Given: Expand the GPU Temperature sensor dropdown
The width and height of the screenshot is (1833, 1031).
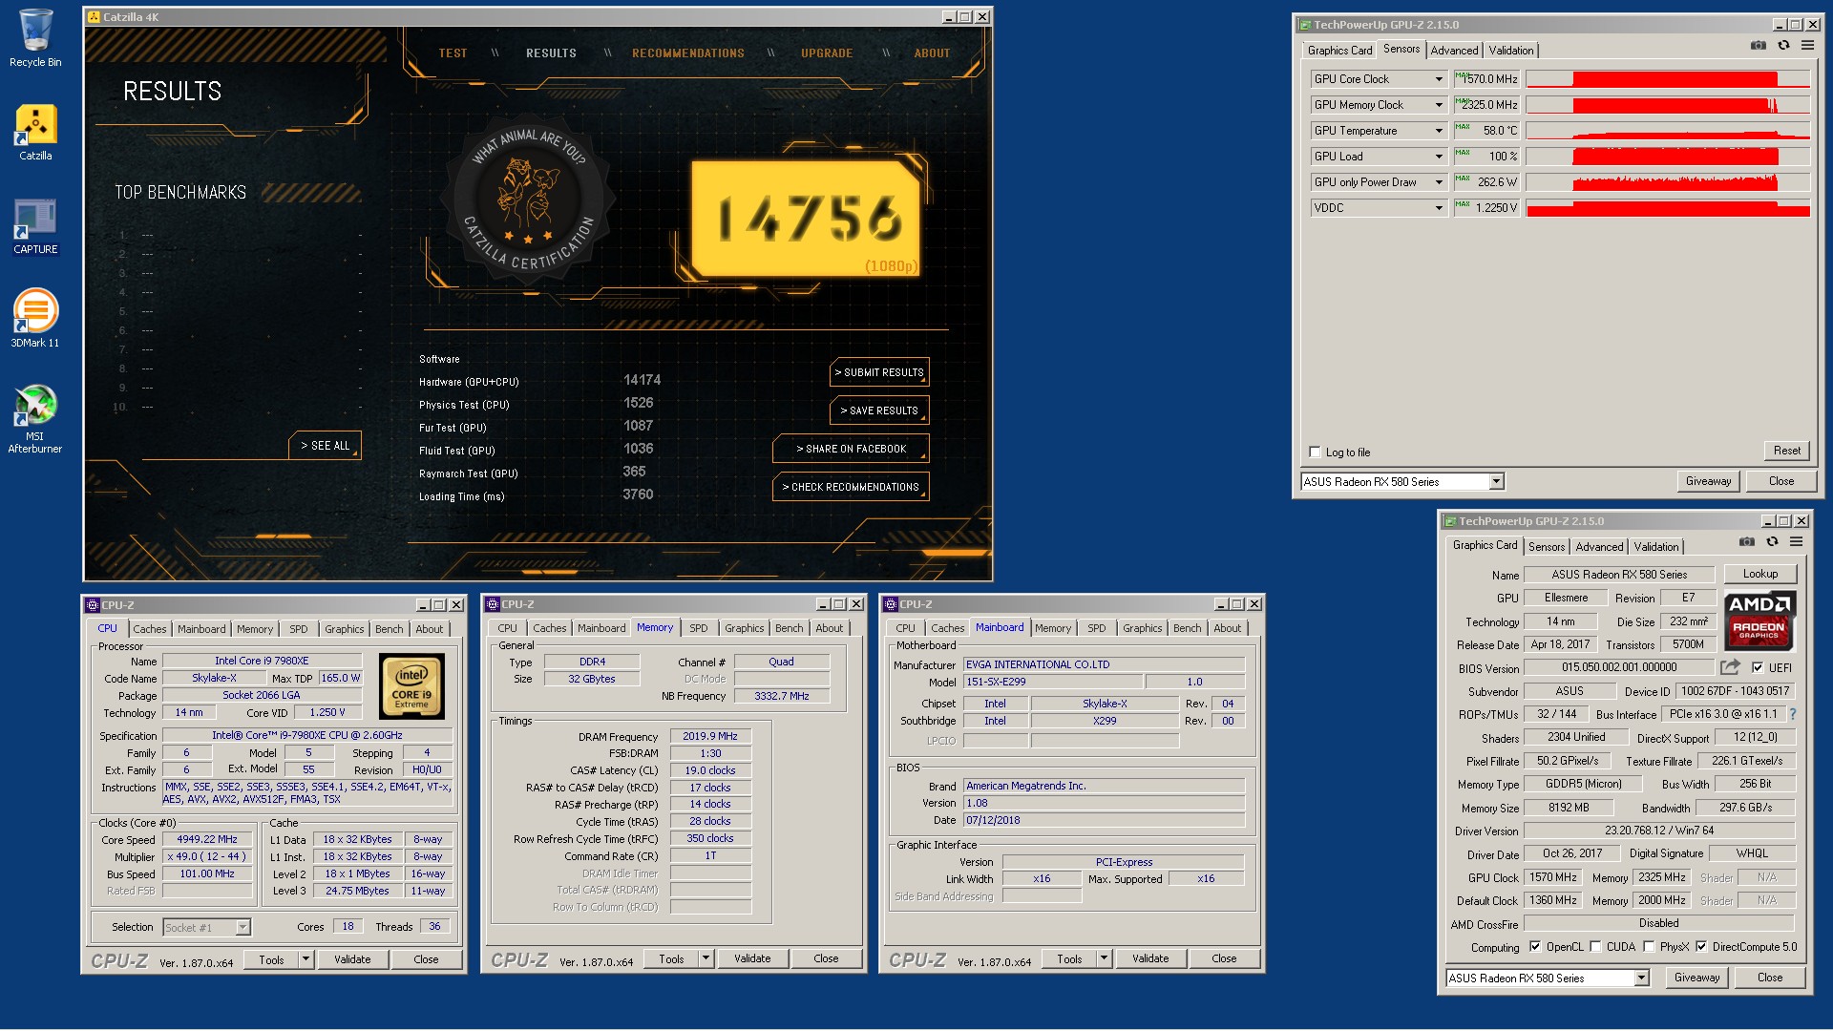Looking at the screenshot, I should click(x=1439, y=131).
